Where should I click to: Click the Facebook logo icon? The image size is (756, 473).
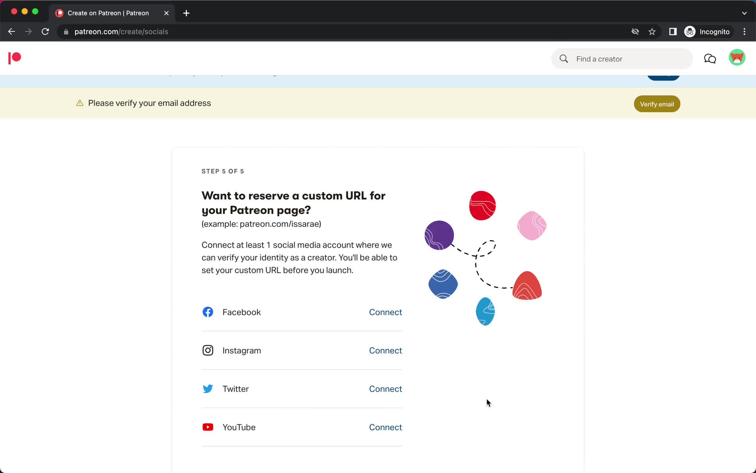[x=208, y=312]
